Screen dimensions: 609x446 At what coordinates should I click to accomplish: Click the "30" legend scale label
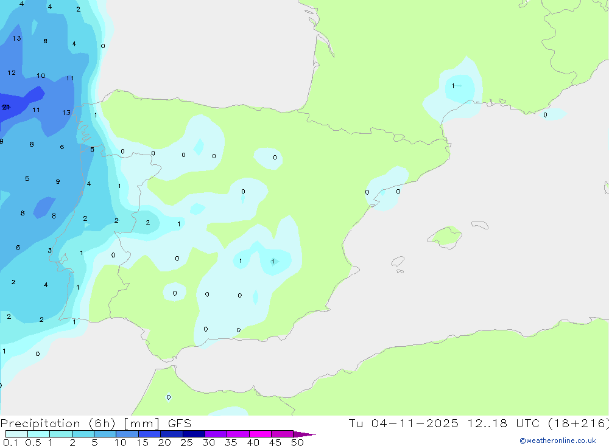click(x=208, y=442)
